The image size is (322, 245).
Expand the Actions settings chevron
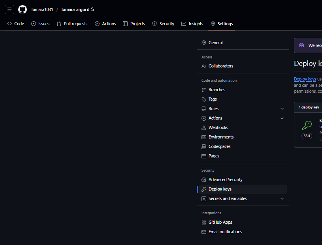pos(282,118)
